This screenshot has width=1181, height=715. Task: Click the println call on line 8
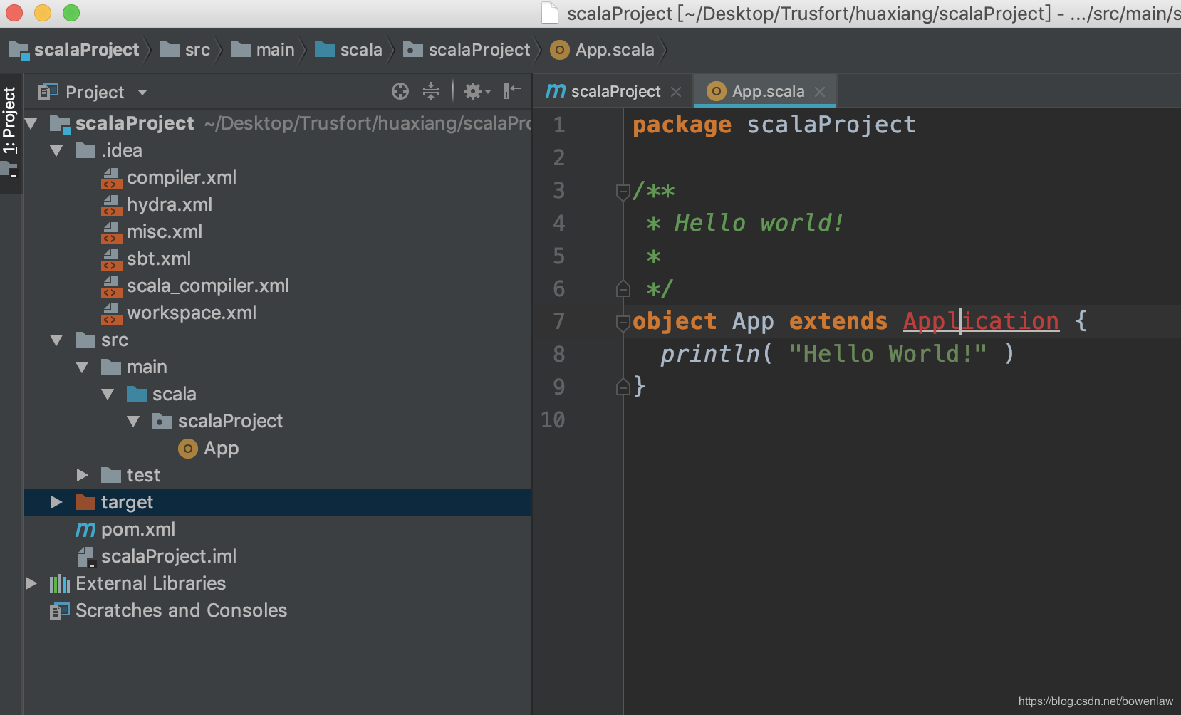click(710, 354)
